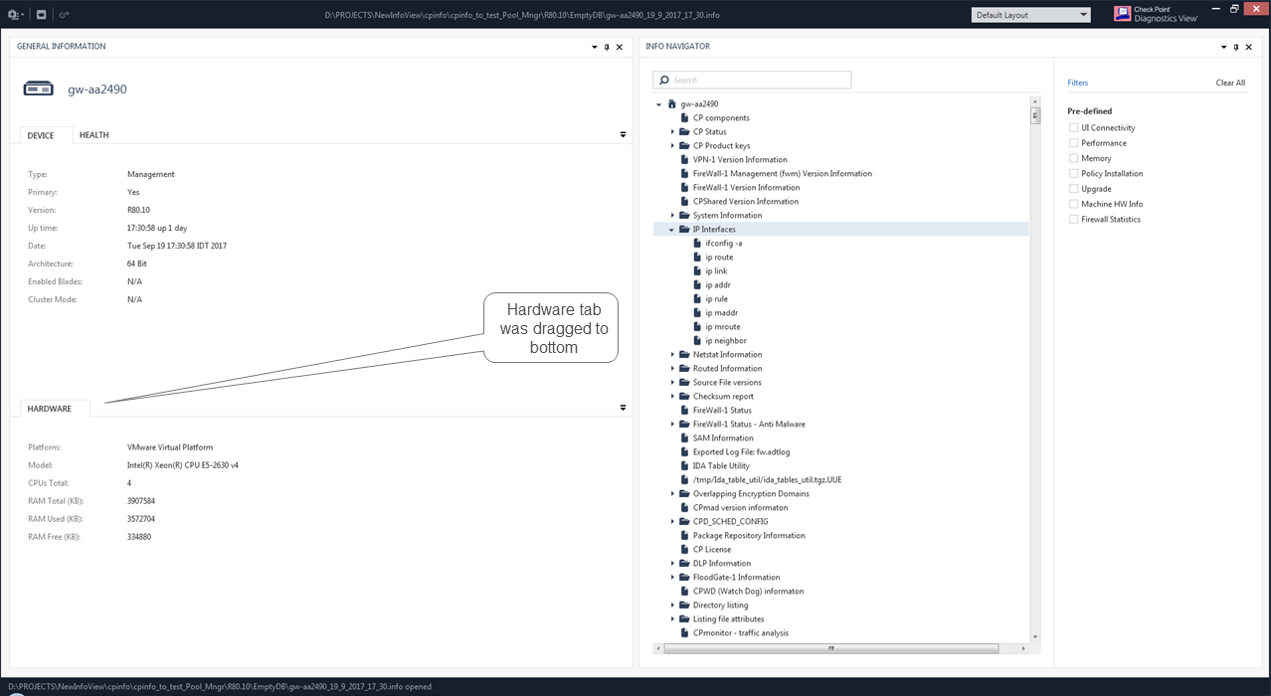The width and height of the screenshot is (1271, 696).
Task: Click the R80.10 version value
Action: pos(138,210)
